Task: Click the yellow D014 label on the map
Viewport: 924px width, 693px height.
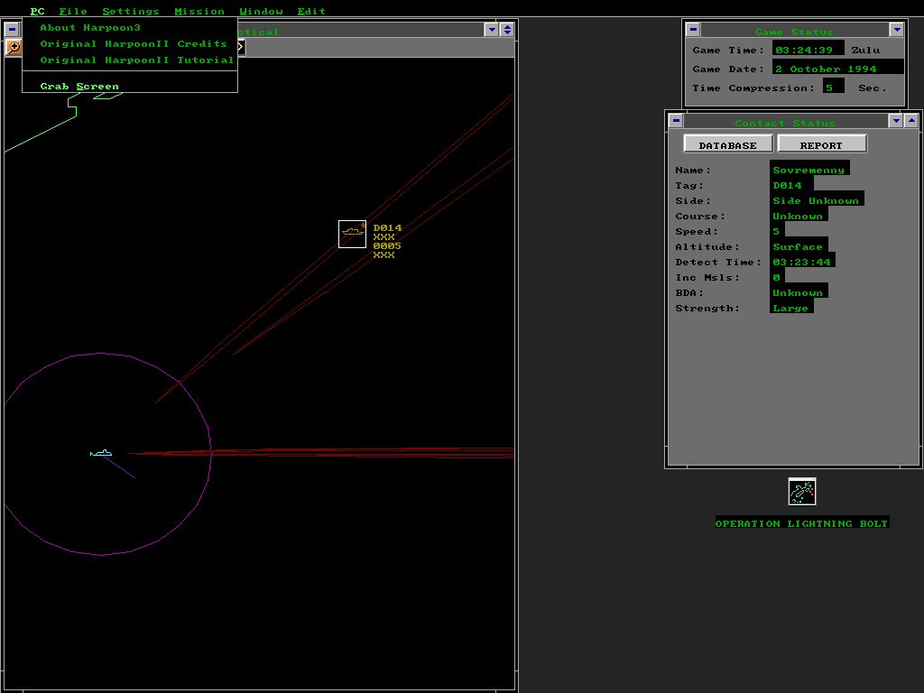Action: click(x=387, y=227)
